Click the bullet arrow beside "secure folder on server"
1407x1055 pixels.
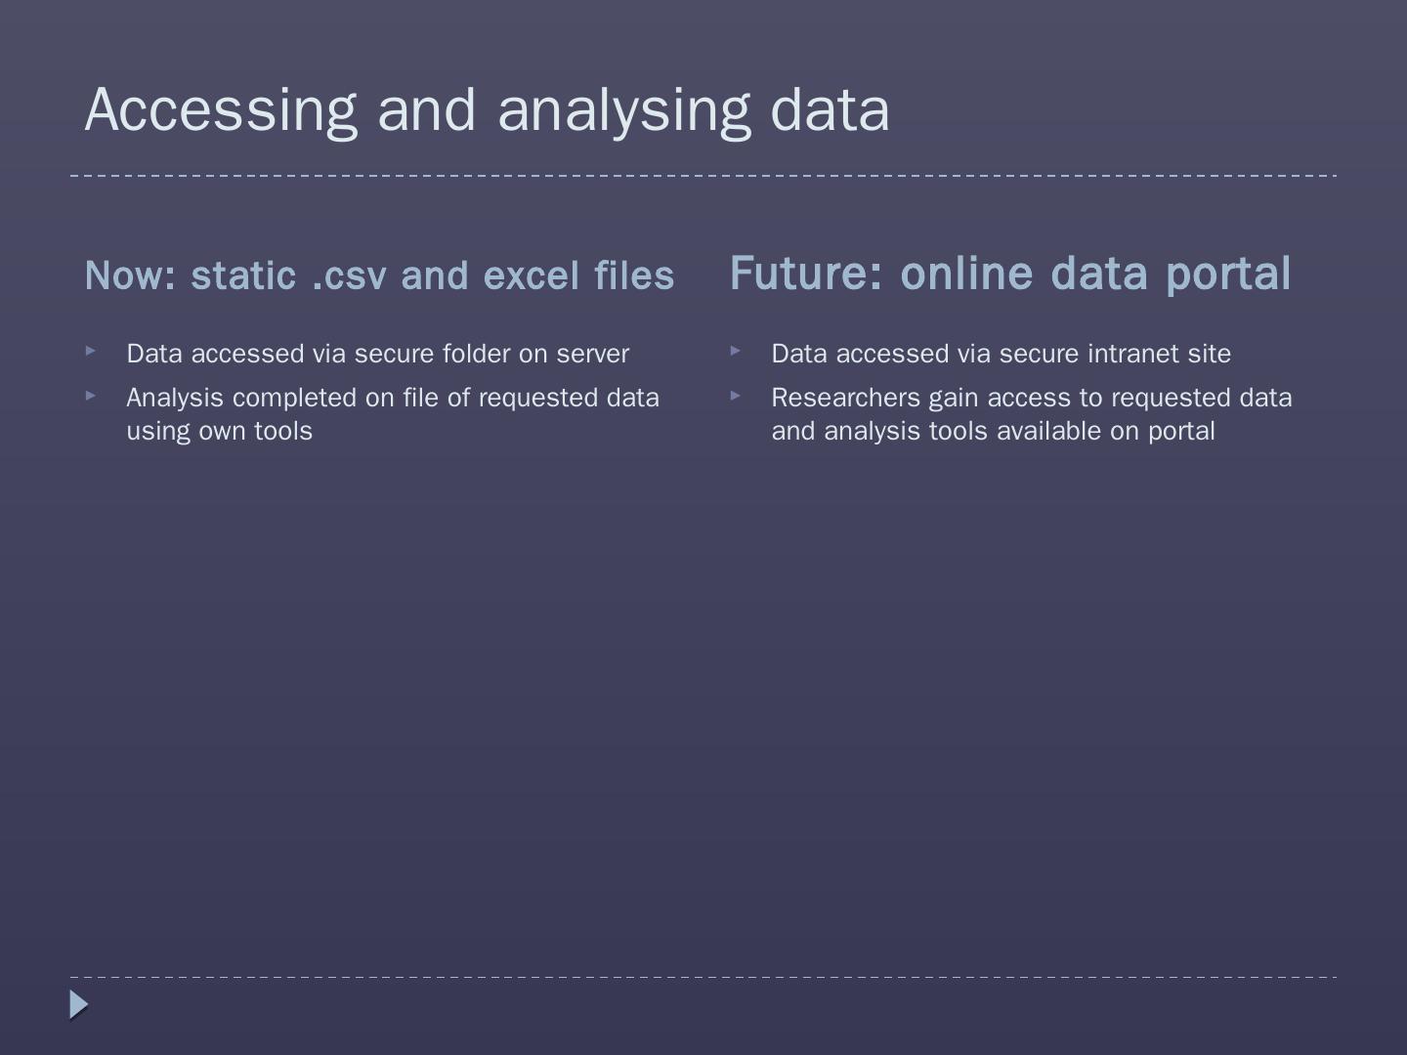pos(91,350)
